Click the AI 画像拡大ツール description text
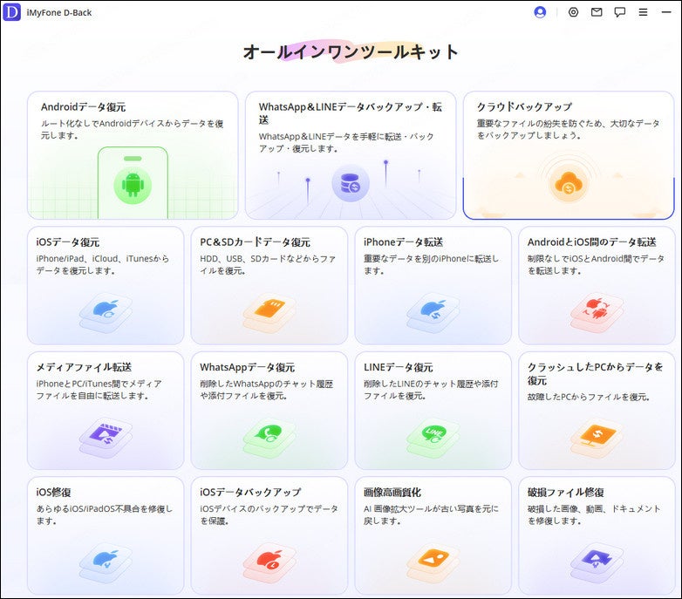This screenshot has width=682, height=599. click(431, 515)
